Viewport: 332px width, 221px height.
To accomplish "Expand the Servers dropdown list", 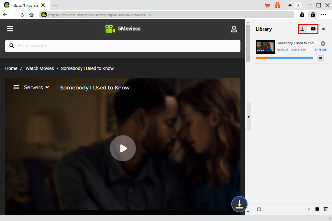I will coord(31,87).
